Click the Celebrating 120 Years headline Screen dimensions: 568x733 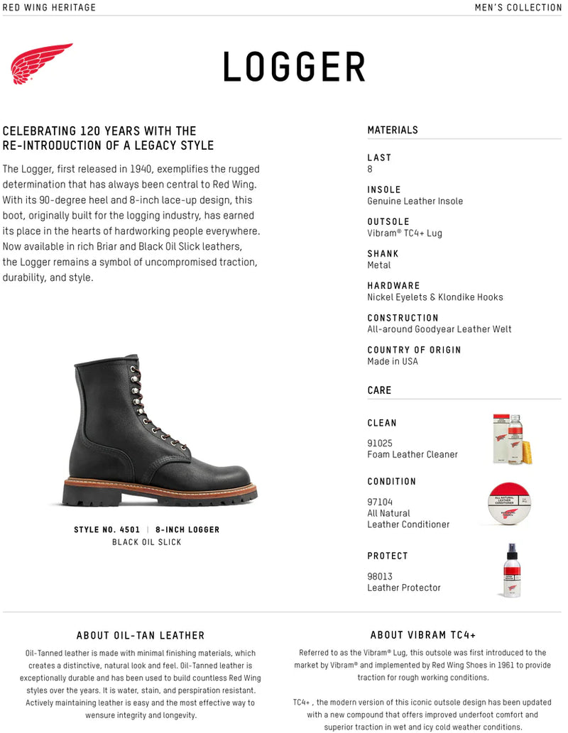click(108, 138)
